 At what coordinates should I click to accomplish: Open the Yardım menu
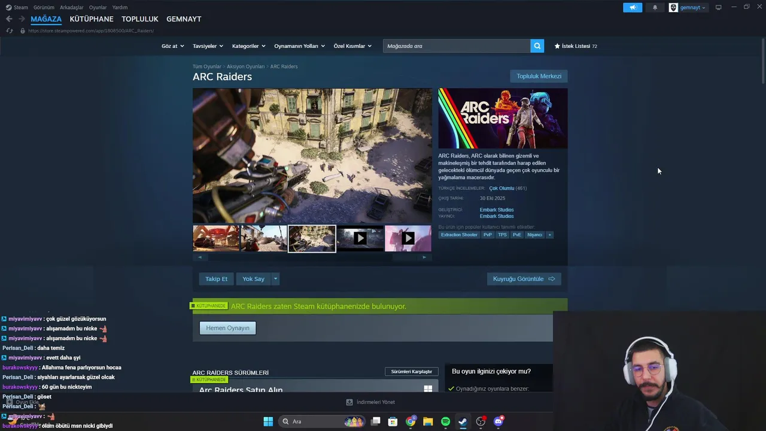coord(120,7)
